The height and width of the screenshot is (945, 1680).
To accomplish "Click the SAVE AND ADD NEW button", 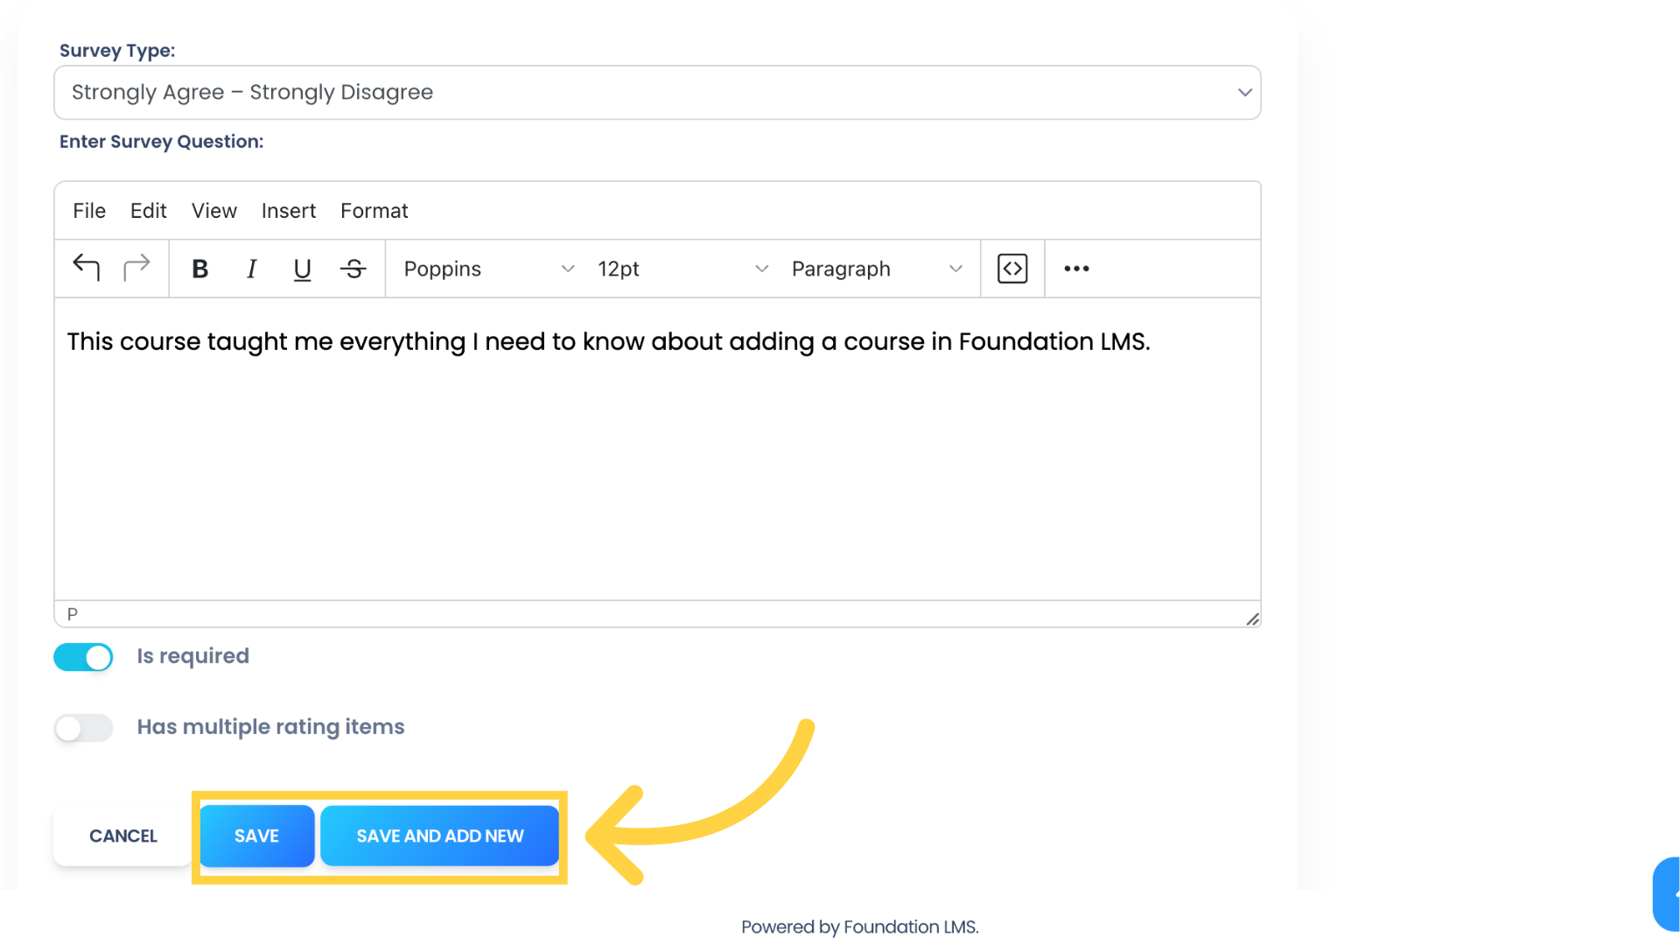I will pyautogui.click(x=439, y=836).
